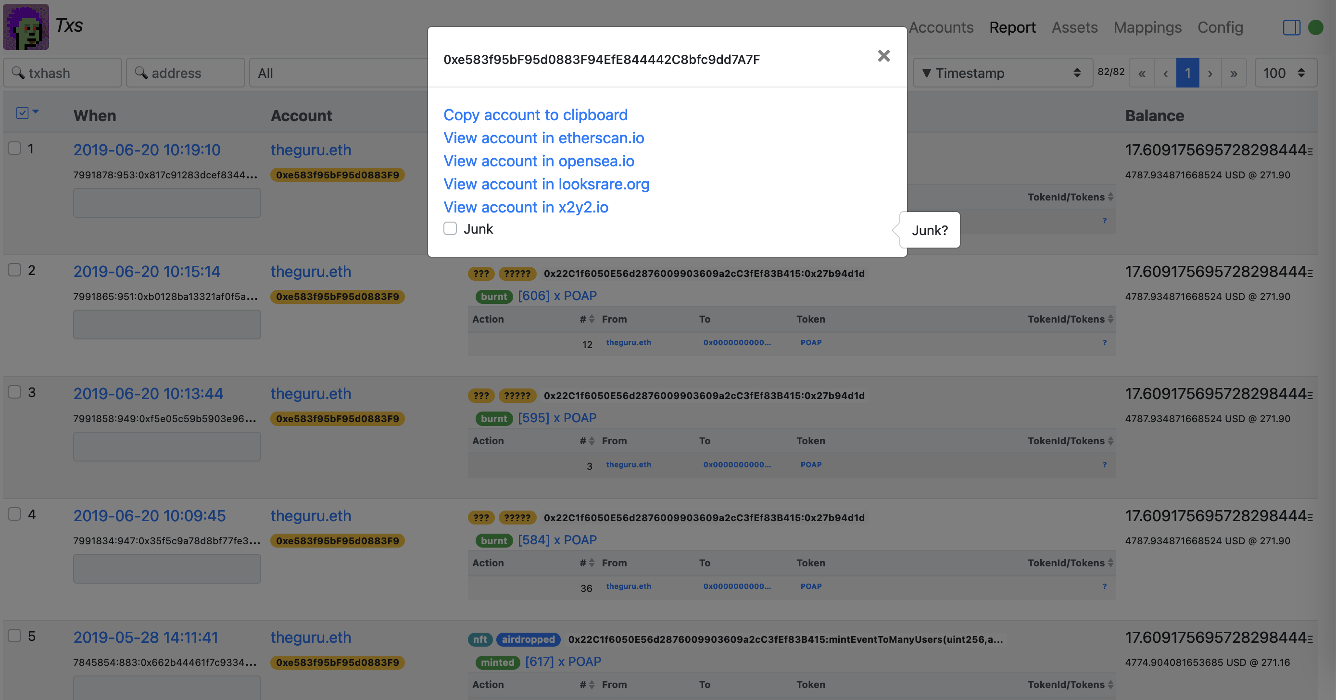The width and height of the screenshot is (1336, 700).
Task: Check the checkbox for row 3
Action: 14,392
